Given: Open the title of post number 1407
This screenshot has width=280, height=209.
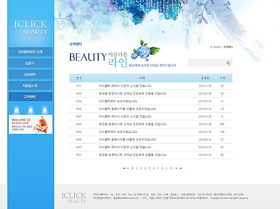Looking at the screenshot, I should click(x=125, y=117).
